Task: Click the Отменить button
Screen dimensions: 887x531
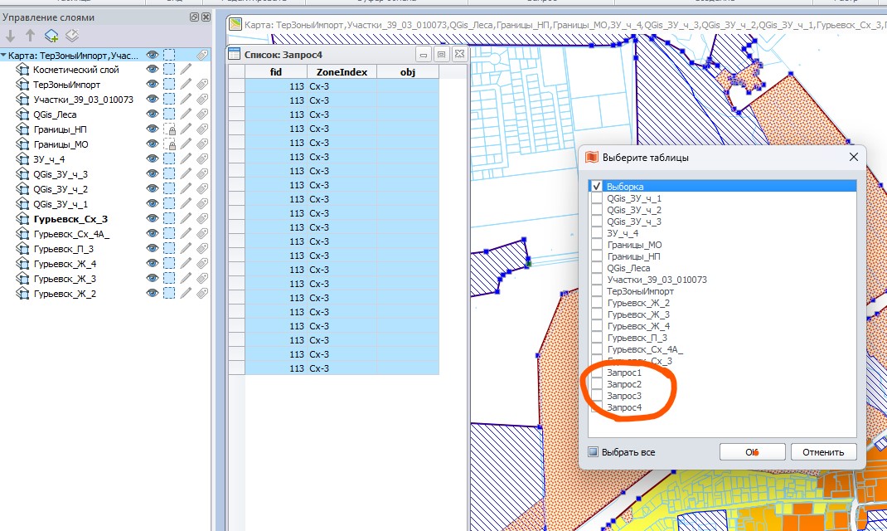Action: [823, 452]
